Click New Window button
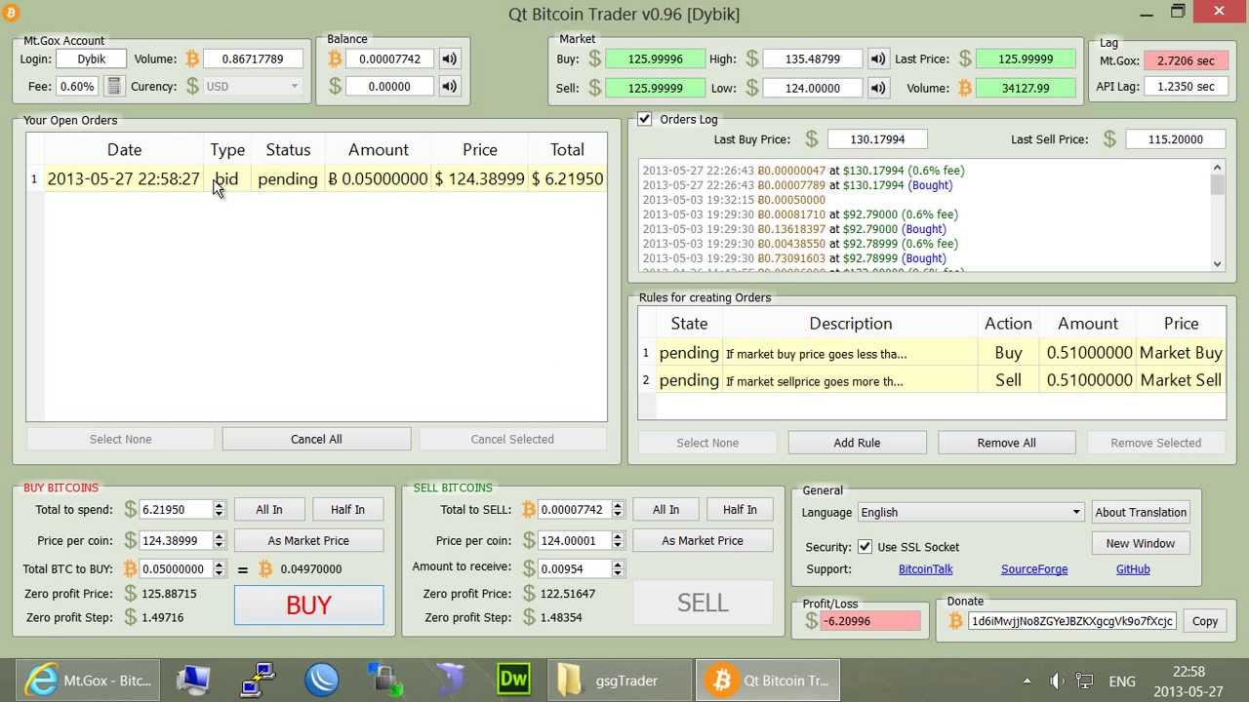The height and width of the screenshot is (702, 1249). click(1141, 543)
